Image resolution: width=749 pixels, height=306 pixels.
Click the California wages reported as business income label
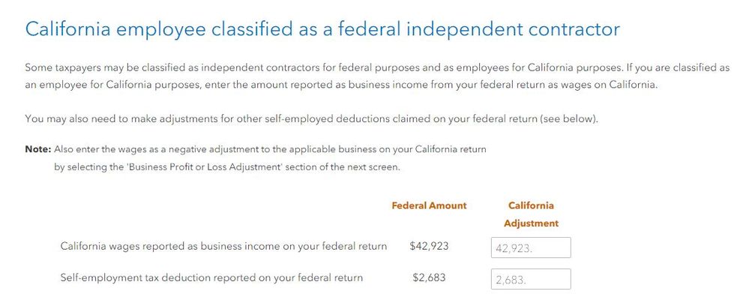pos(223,247)
